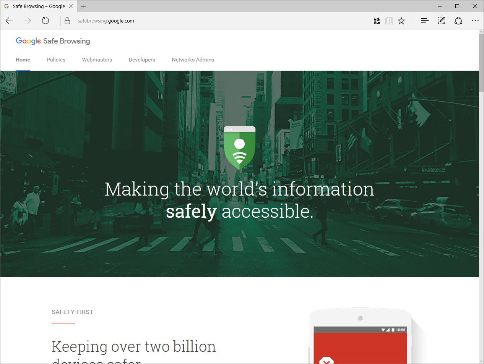This screenshot has height=364, width=484.
Task: Start a Web Note with pen icon
Action: 441,21
